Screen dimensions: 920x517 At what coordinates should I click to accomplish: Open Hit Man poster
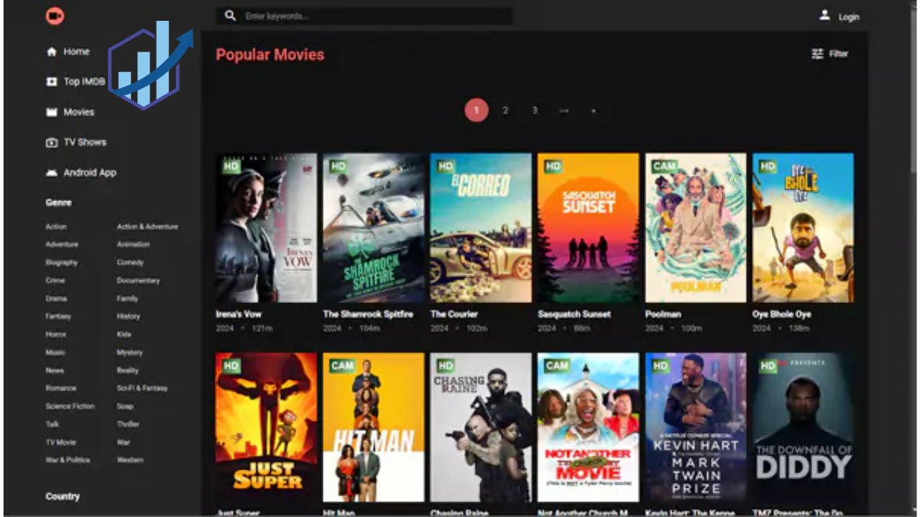pyautogui.click(x=374, y=427)
